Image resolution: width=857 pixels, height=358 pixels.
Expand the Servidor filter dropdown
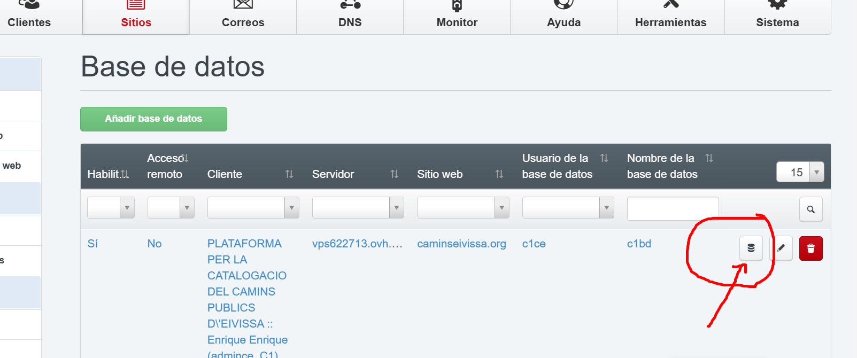pos(358,208)
